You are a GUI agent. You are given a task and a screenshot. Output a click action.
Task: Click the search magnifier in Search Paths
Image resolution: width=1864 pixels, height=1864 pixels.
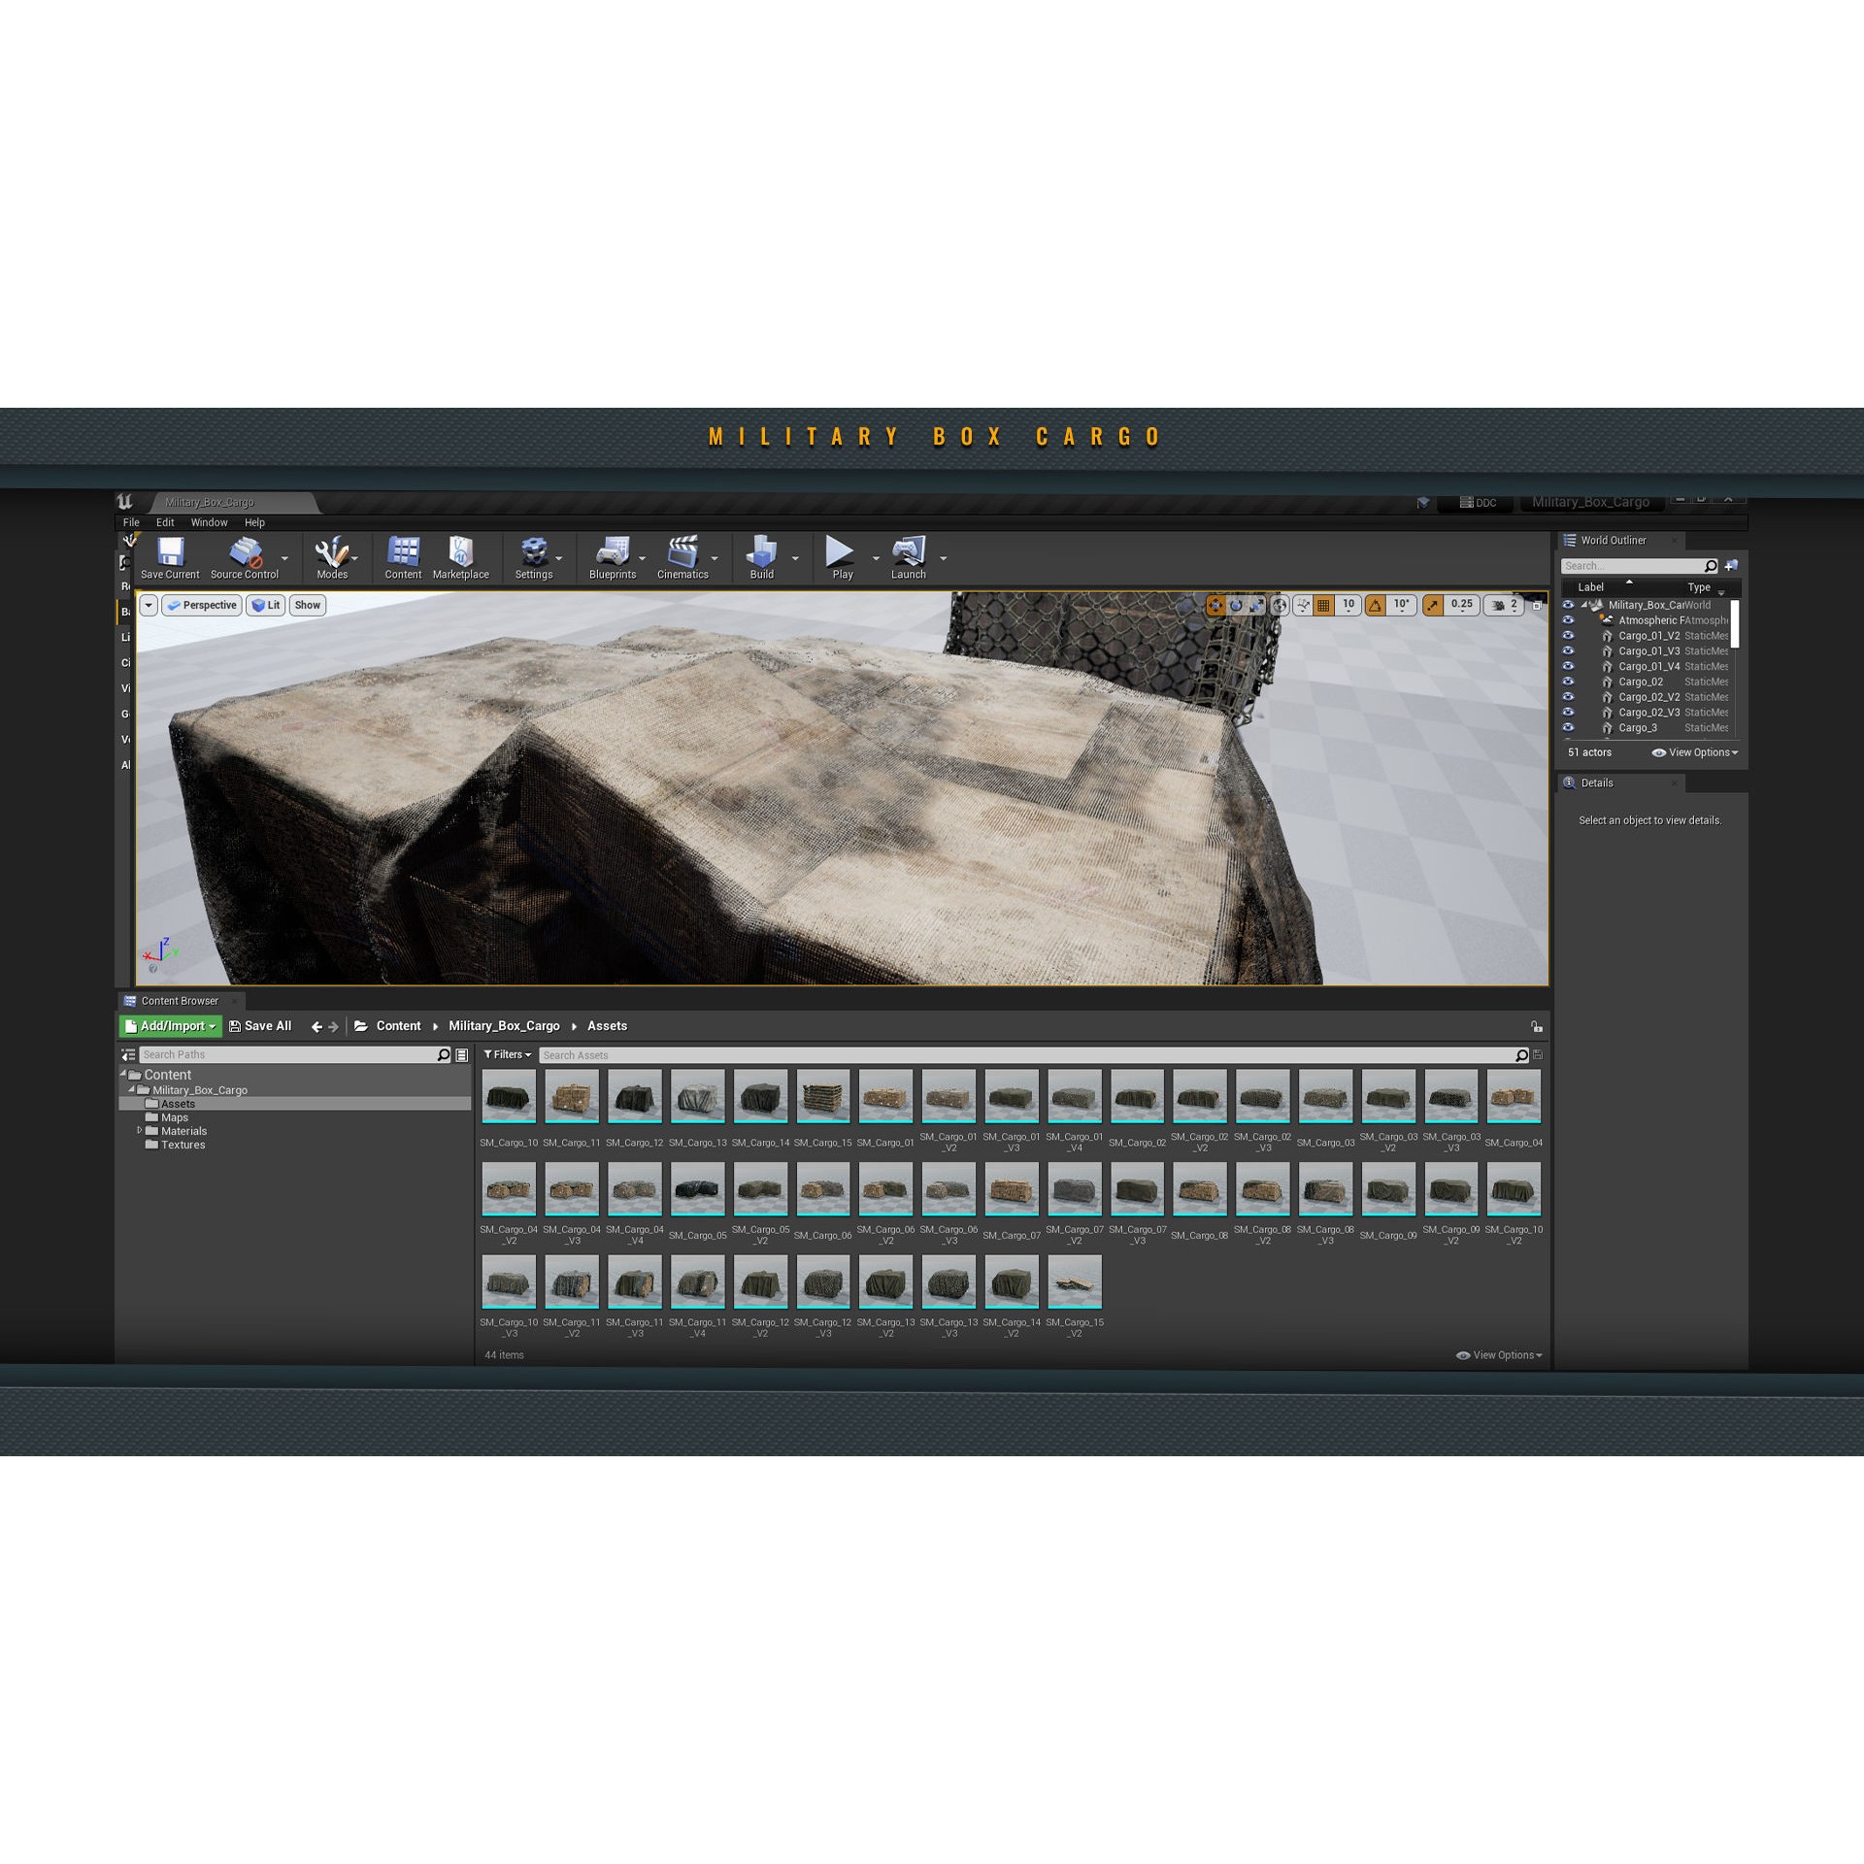(x=444, y=1054)
